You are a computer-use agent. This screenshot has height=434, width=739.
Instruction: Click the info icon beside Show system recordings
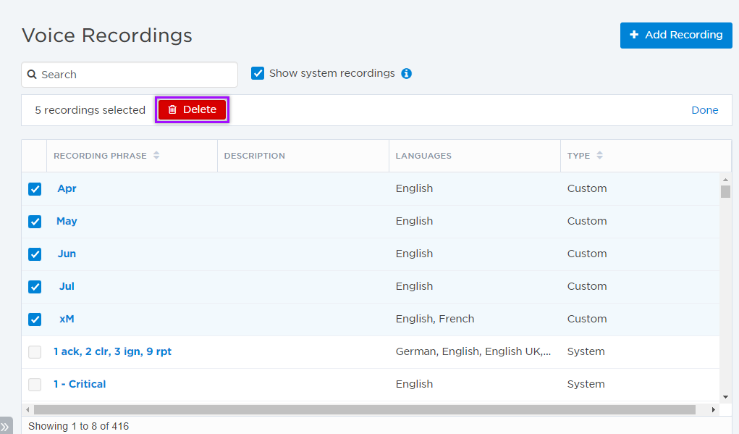tap(407, 74)
